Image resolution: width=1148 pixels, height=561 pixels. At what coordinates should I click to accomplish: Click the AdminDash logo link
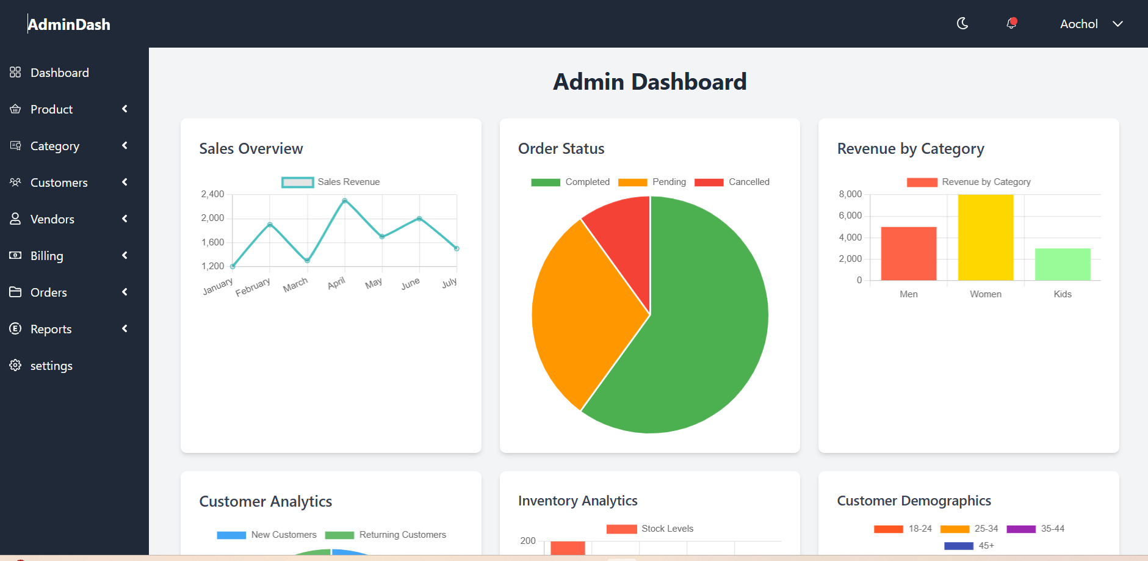click(69, 24)
